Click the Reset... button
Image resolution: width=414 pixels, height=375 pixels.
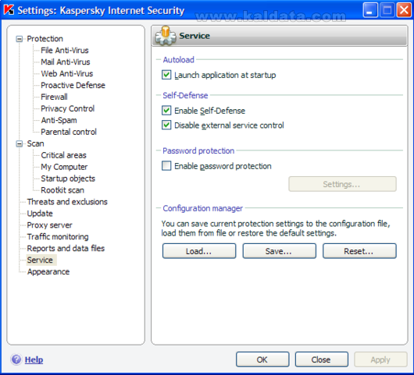tap(359, 251)
